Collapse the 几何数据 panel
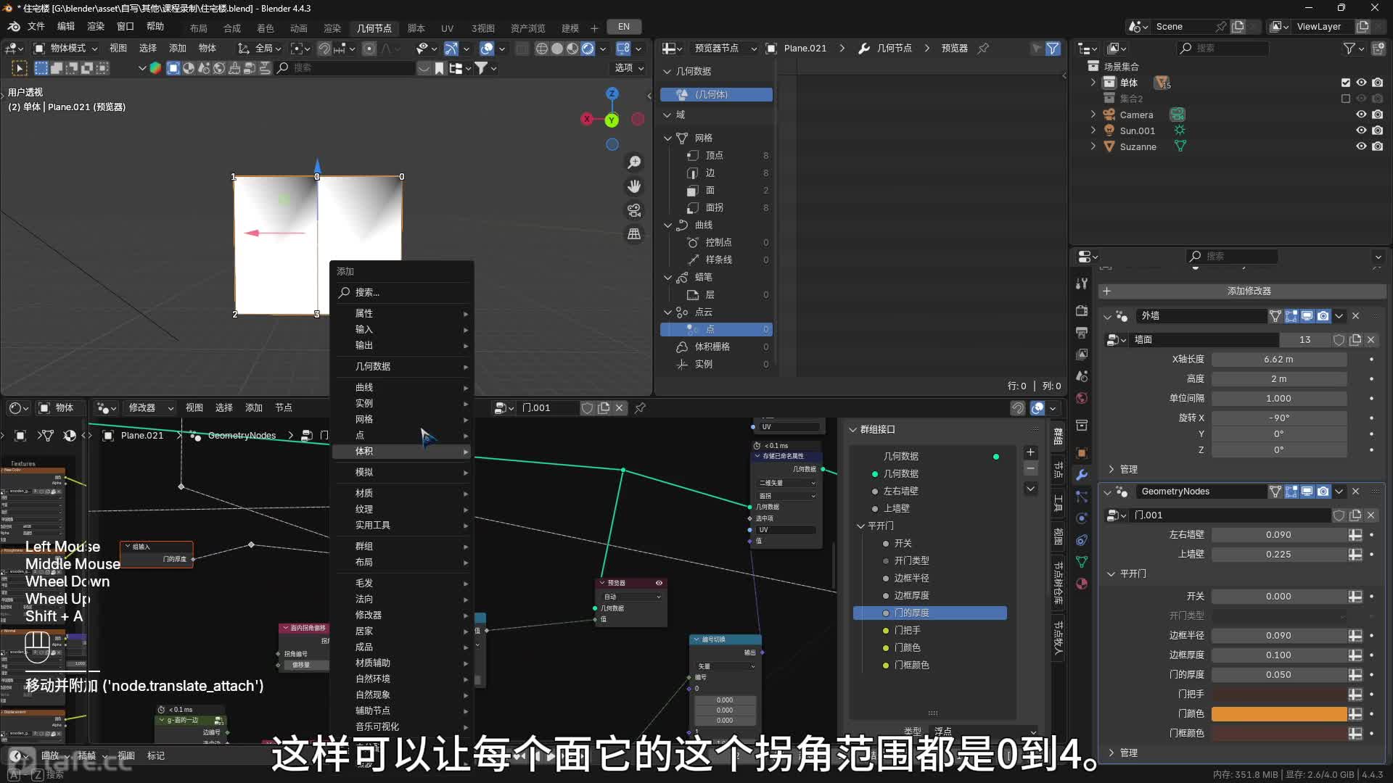 coord(667,71)
